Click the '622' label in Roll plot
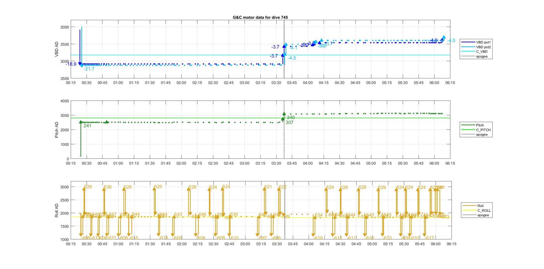This screenshot has height=269, width=544. (282, 187)
